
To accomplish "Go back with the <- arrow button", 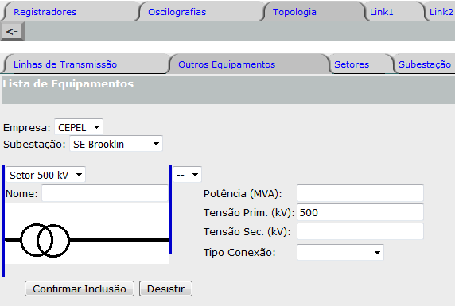I will [x=12, y=31].
